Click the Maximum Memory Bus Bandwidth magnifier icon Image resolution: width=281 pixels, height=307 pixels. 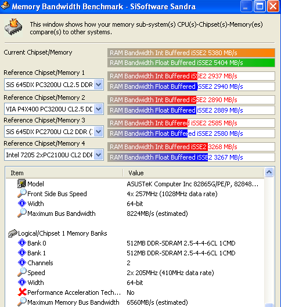pos(21,302)
